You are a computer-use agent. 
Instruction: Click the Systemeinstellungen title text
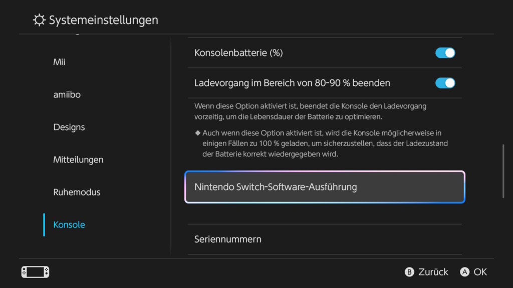click(x=103, y=20)
